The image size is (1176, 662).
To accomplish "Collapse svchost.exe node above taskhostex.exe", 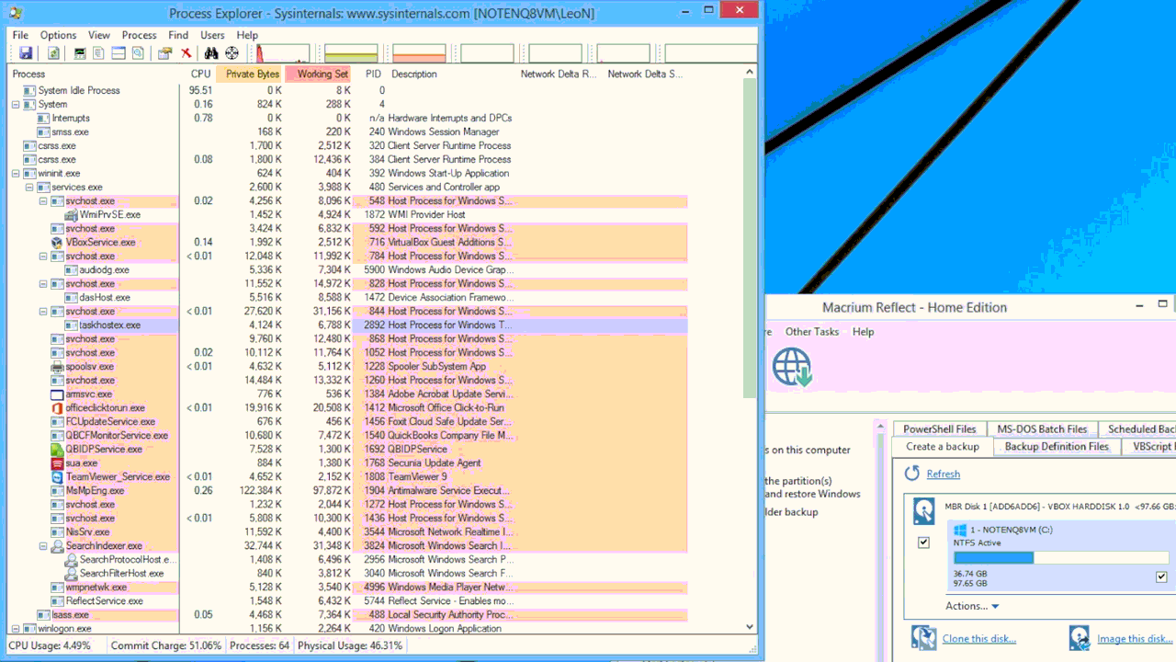I will 43,312.
